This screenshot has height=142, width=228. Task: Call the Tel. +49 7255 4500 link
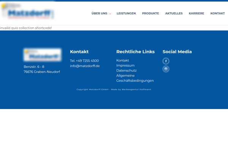84,61
